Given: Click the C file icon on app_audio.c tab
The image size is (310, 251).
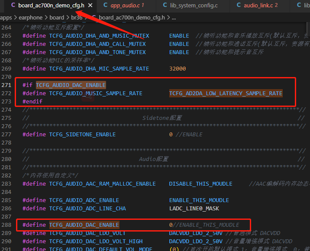Looking at the screenshot, I should 106,5.
